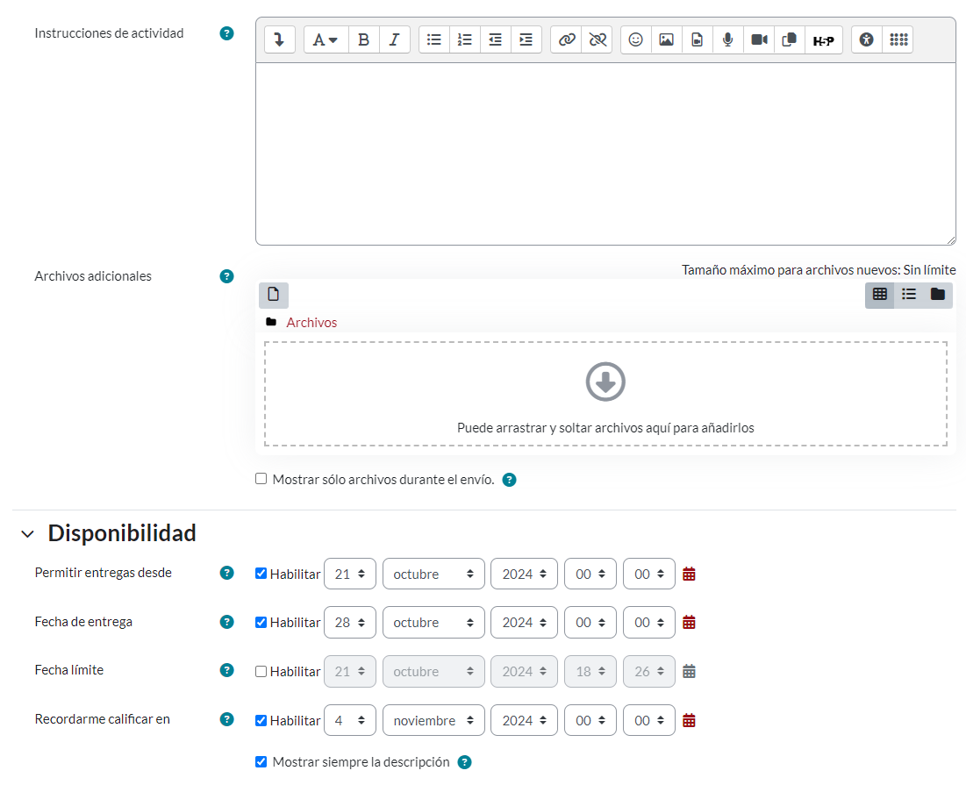Click the Archivos folder link
Viewport: 966px width, 785px height.
pyautogui.click(x=311, y=323)
